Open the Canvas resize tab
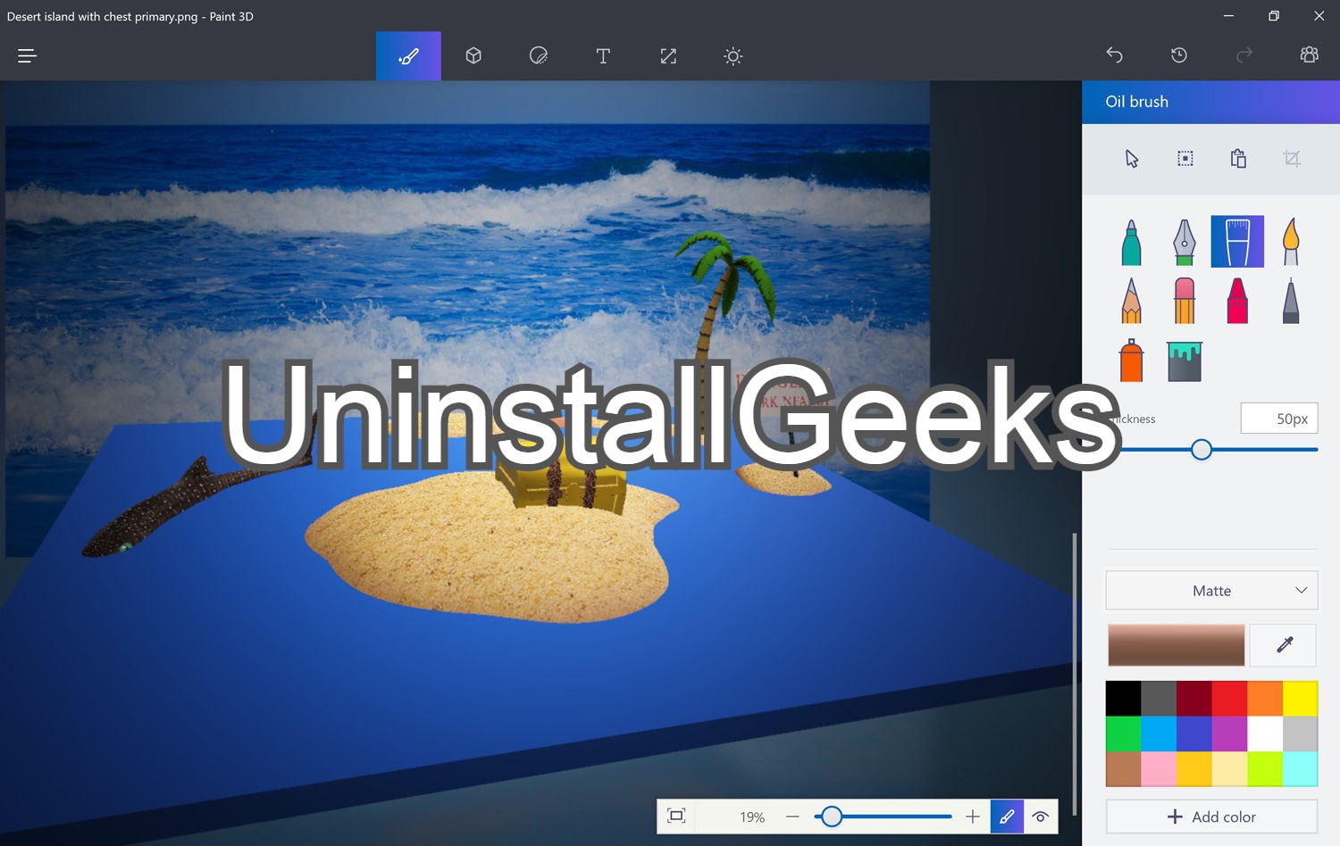1340x846 pixels. click(668, 56)
